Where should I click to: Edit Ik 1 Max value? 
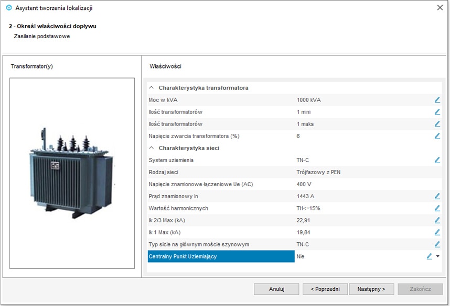pos(437,232)
